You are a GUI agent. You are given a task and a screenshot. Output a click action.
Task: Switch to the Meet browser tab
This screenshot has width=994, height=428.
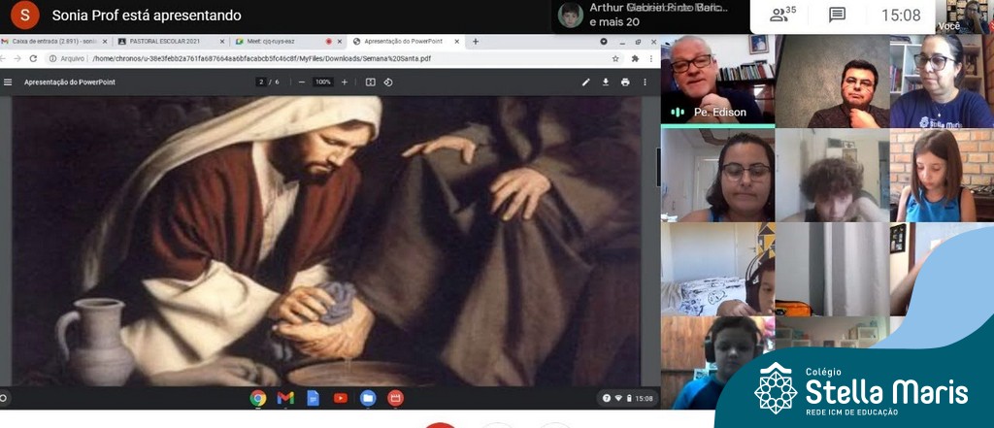[282, 42]
